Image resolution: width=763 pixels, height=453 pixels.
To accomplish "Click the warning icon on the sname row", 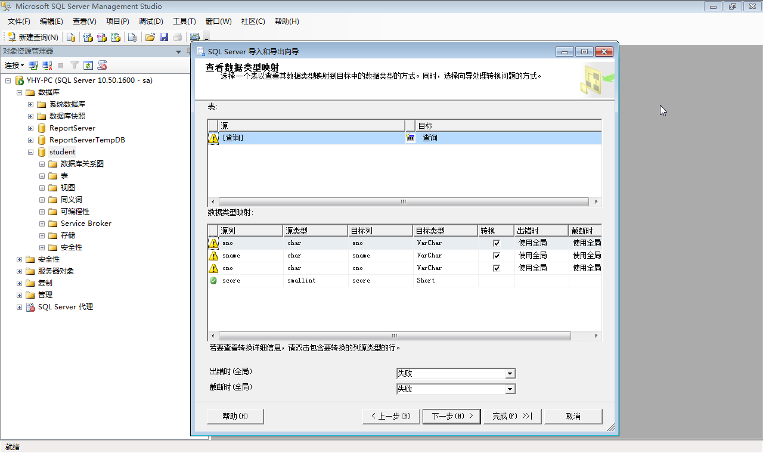I will point(213,256).
